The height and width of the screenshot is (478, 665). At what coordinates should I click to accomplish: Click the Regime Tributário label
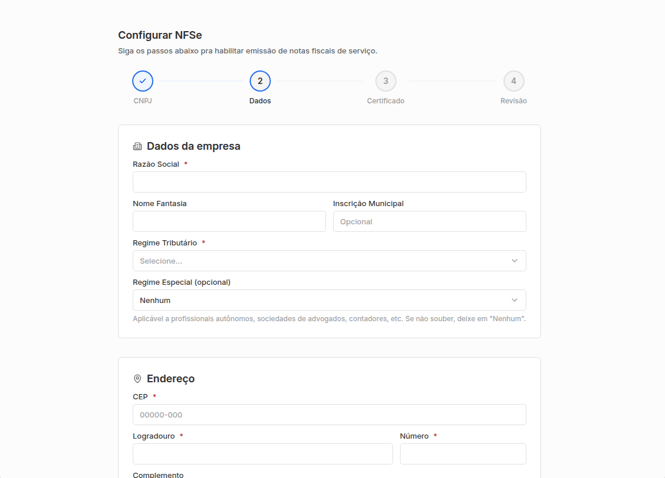point(165,243)
